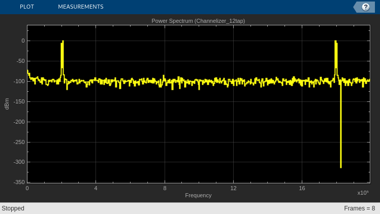Viewport: 380px width, 214px height.
Task: Open help with the question mark icon
Action: (365, 7)
